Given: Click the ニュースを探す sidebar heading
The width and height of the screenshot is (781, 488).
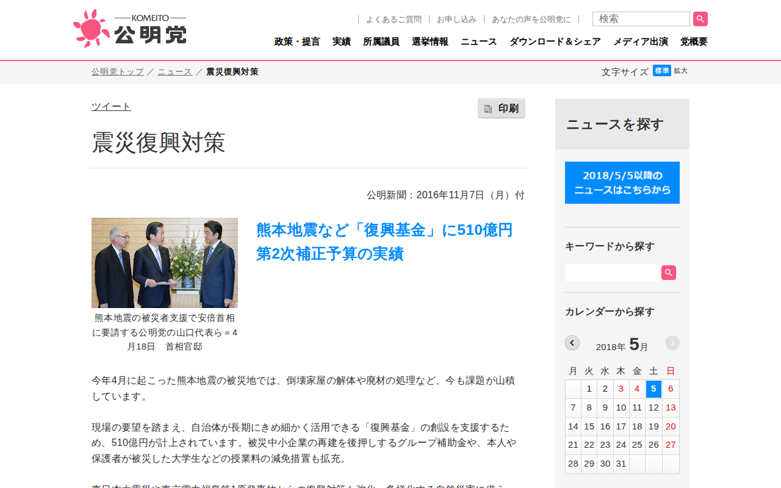Looking at the screenshot, I should click(614, 124).
